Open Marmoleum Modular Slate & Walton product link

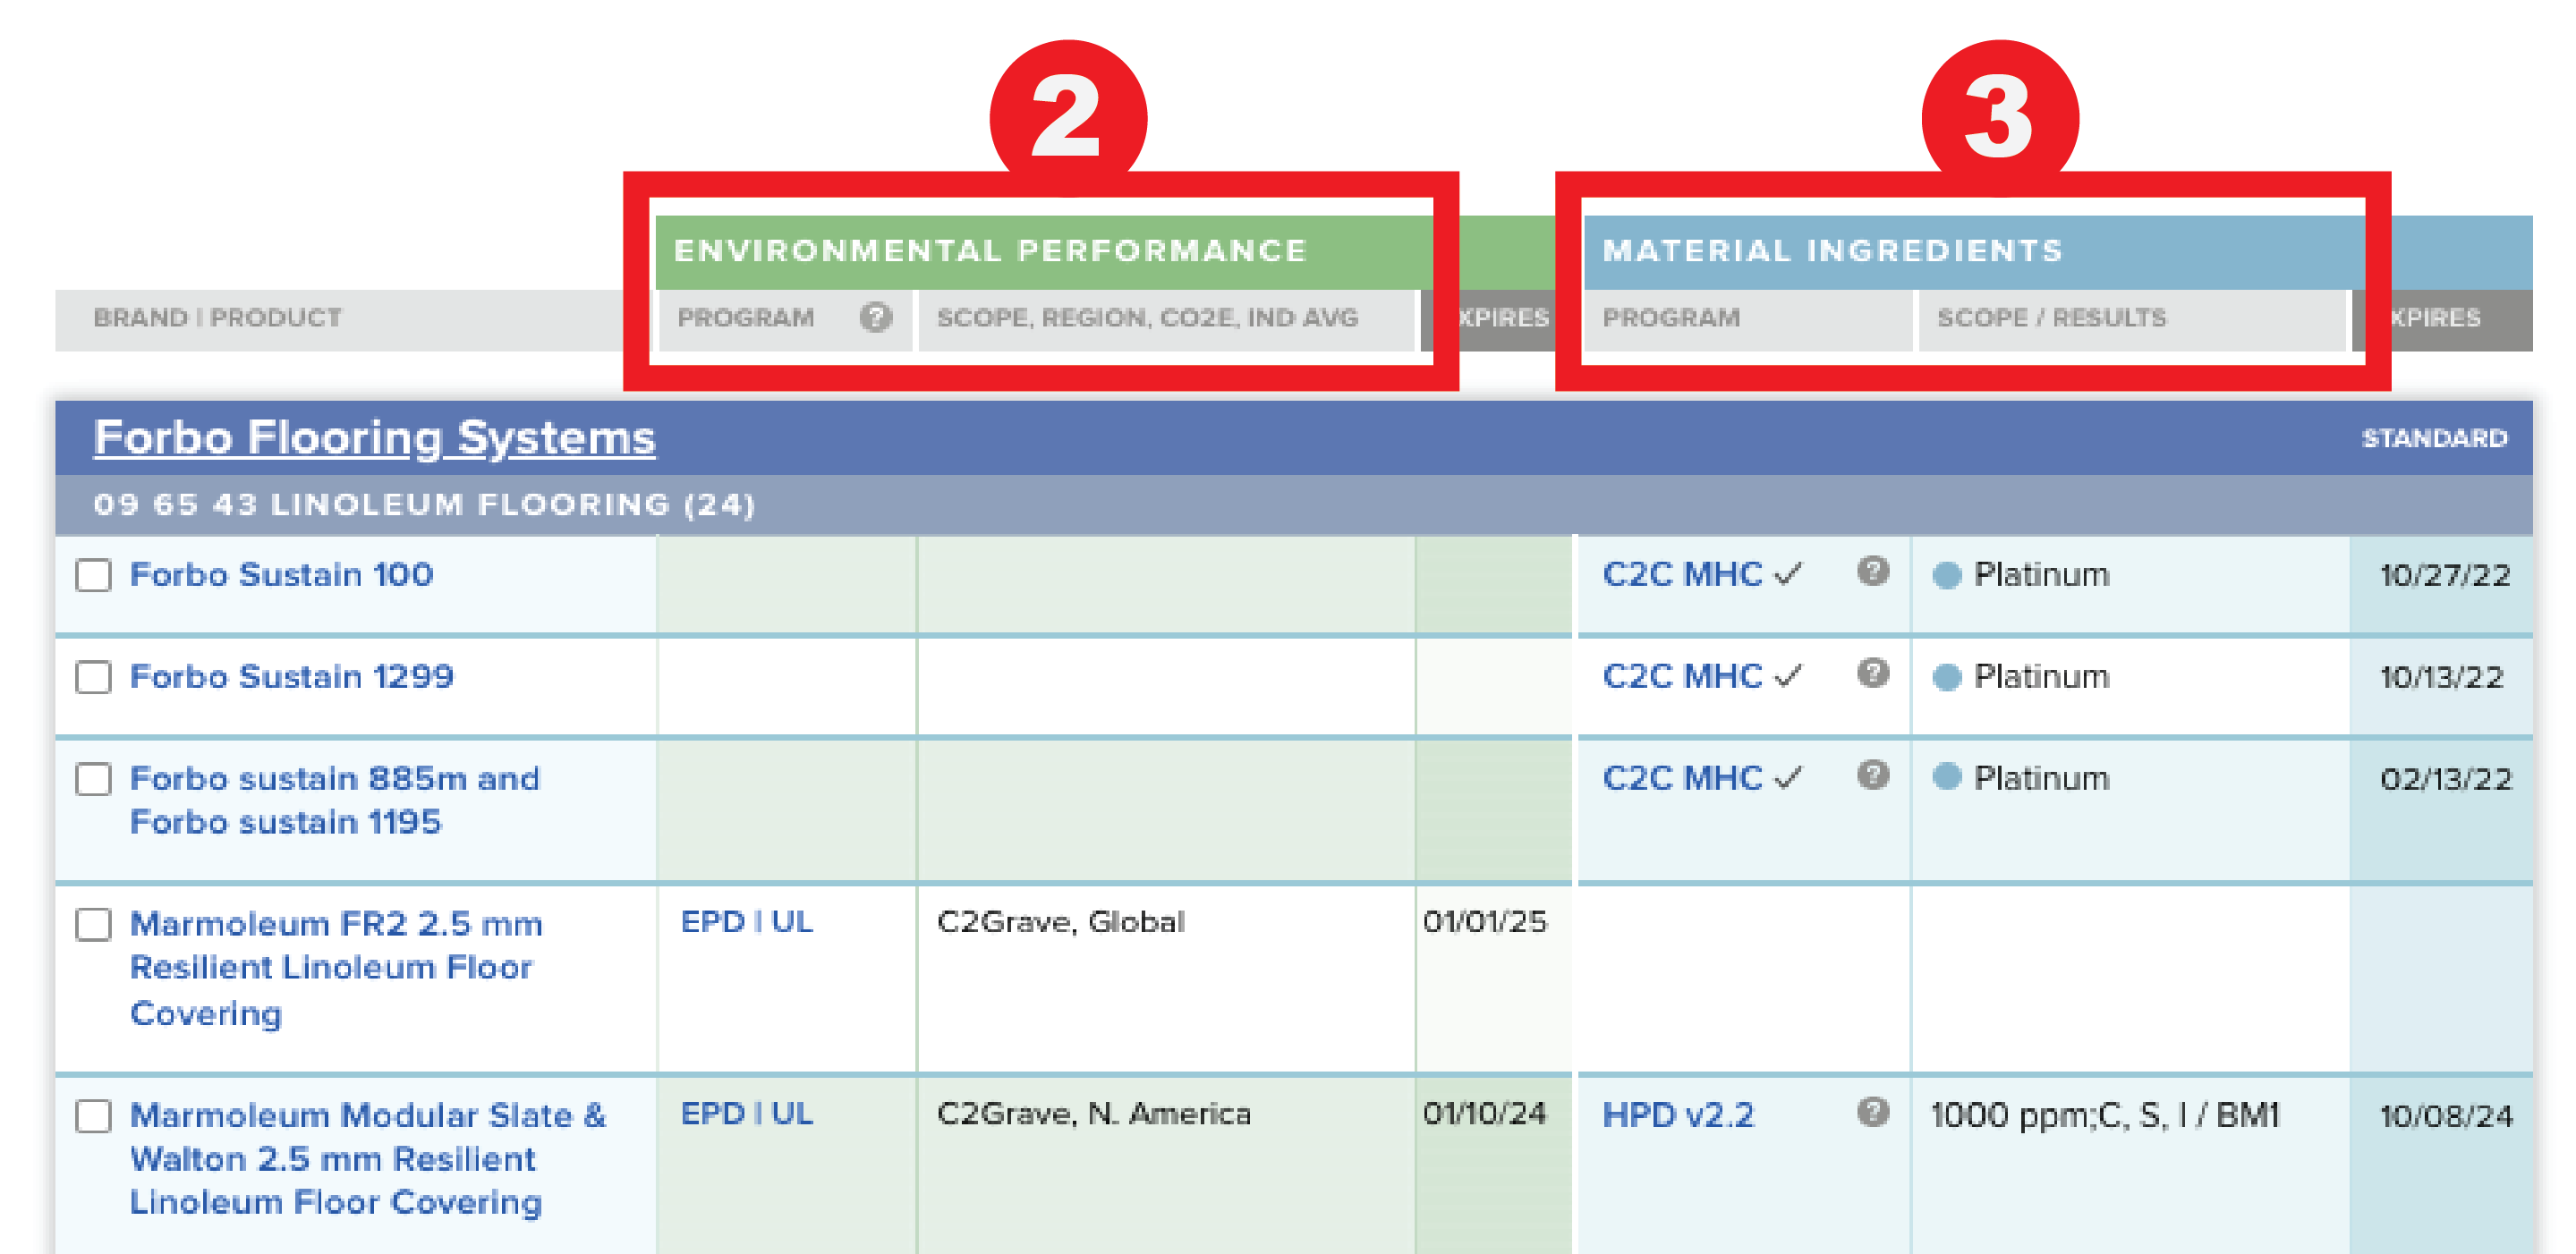click(x=368, y=1158)
